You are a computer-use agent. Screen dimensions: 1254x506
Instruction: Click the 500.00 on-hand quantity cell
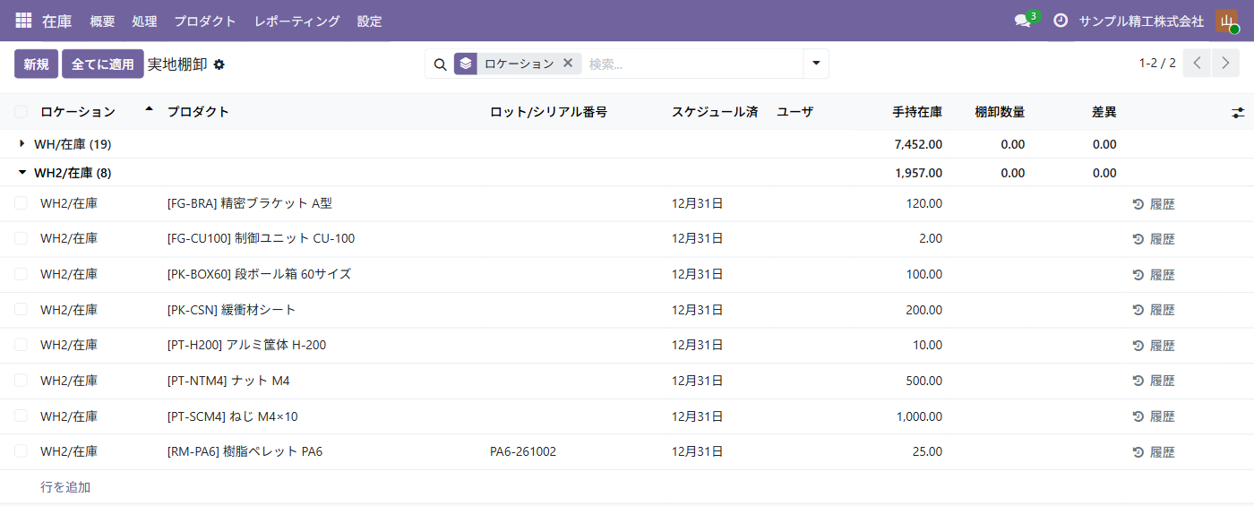click(924, 381)
